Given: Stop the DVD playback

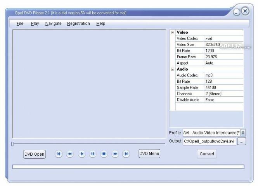Looking at the screenshot, I should (x=104, y=154).
